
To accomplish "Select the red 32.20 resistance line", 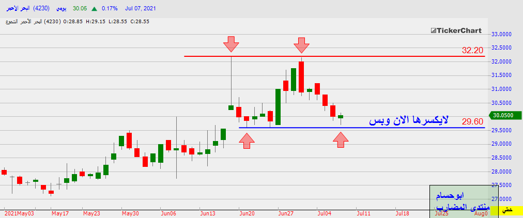I will click(334, 56).
